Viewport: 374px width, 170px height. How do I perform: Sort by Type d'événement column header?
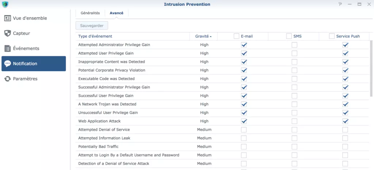(x=132, y=36)
